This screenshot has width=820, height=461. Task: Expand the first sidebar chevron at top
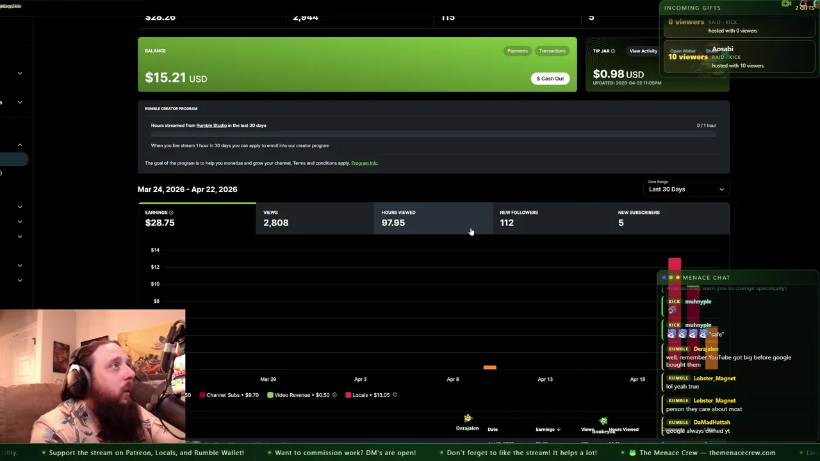(20, 74)
